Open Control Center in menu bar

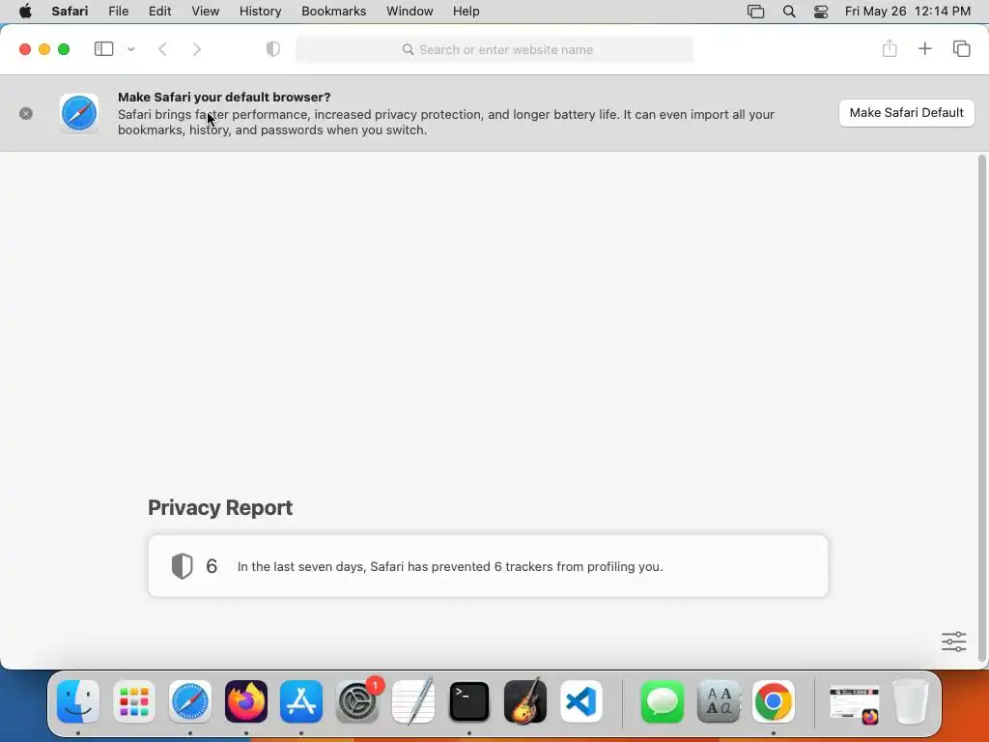pos(821,12)
